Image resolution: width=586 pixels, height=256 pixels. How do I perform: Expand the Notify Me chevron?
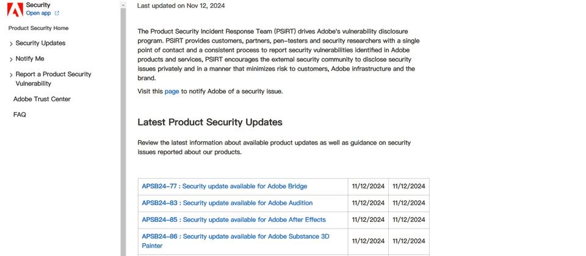(11, 59)
